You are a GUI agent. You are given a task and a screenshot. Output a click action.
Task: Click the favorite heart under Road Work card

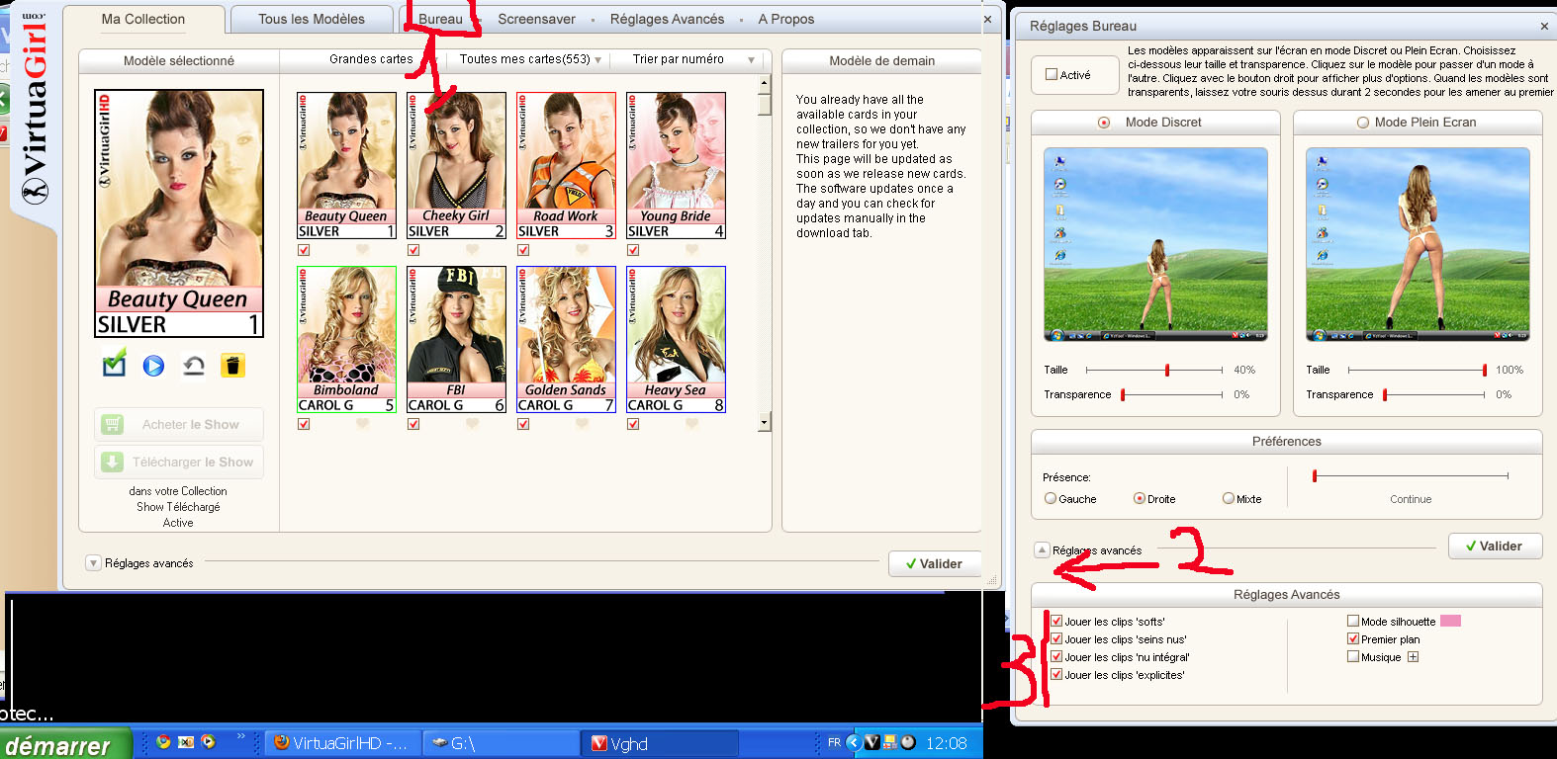[x=582, y=250]
